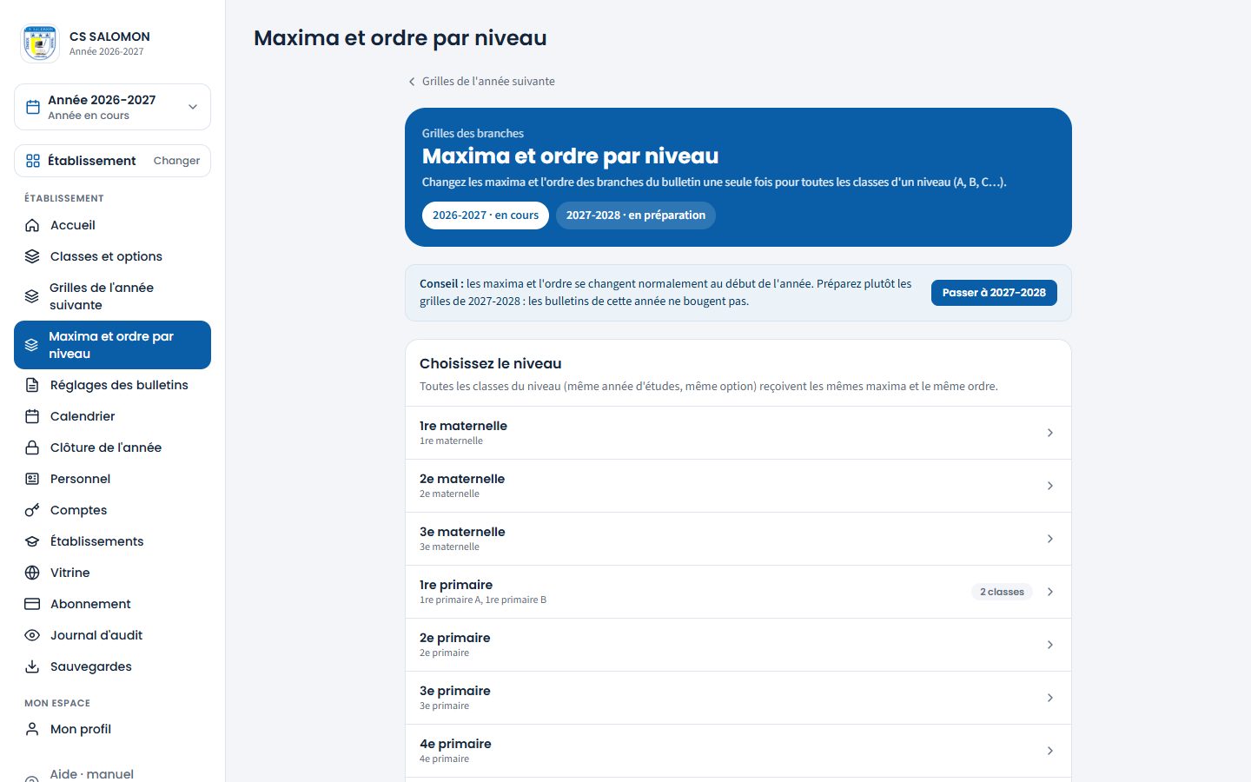Click the Établissements graduation cap icon

tap(32, 541)
